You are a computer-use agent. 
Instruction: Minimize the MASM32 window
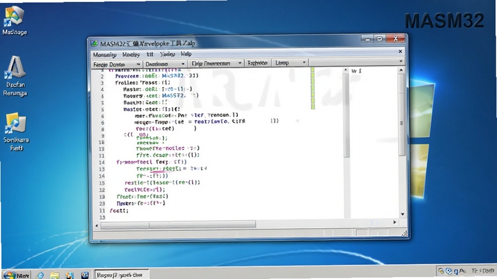(368, 39)
